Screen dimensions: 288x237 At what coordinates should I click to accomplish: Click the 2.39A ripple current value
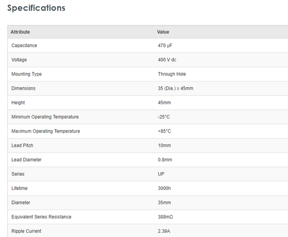coord(164,231)
